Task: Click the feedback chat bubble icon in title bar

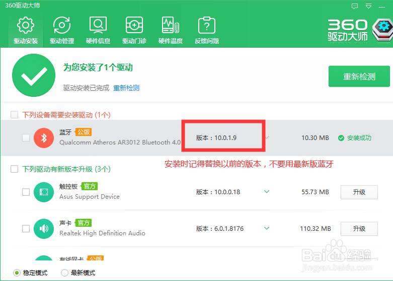Action: (x=355, y=6)
